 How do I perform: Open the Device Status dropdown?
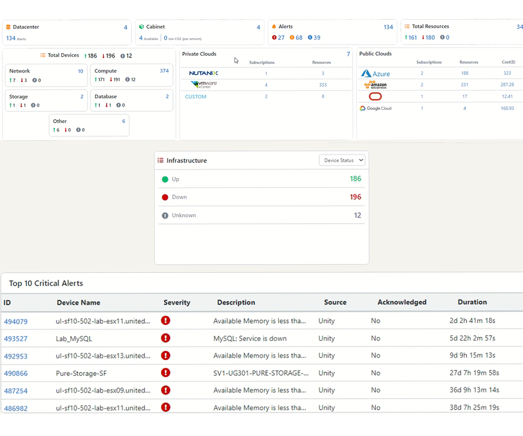342,160
